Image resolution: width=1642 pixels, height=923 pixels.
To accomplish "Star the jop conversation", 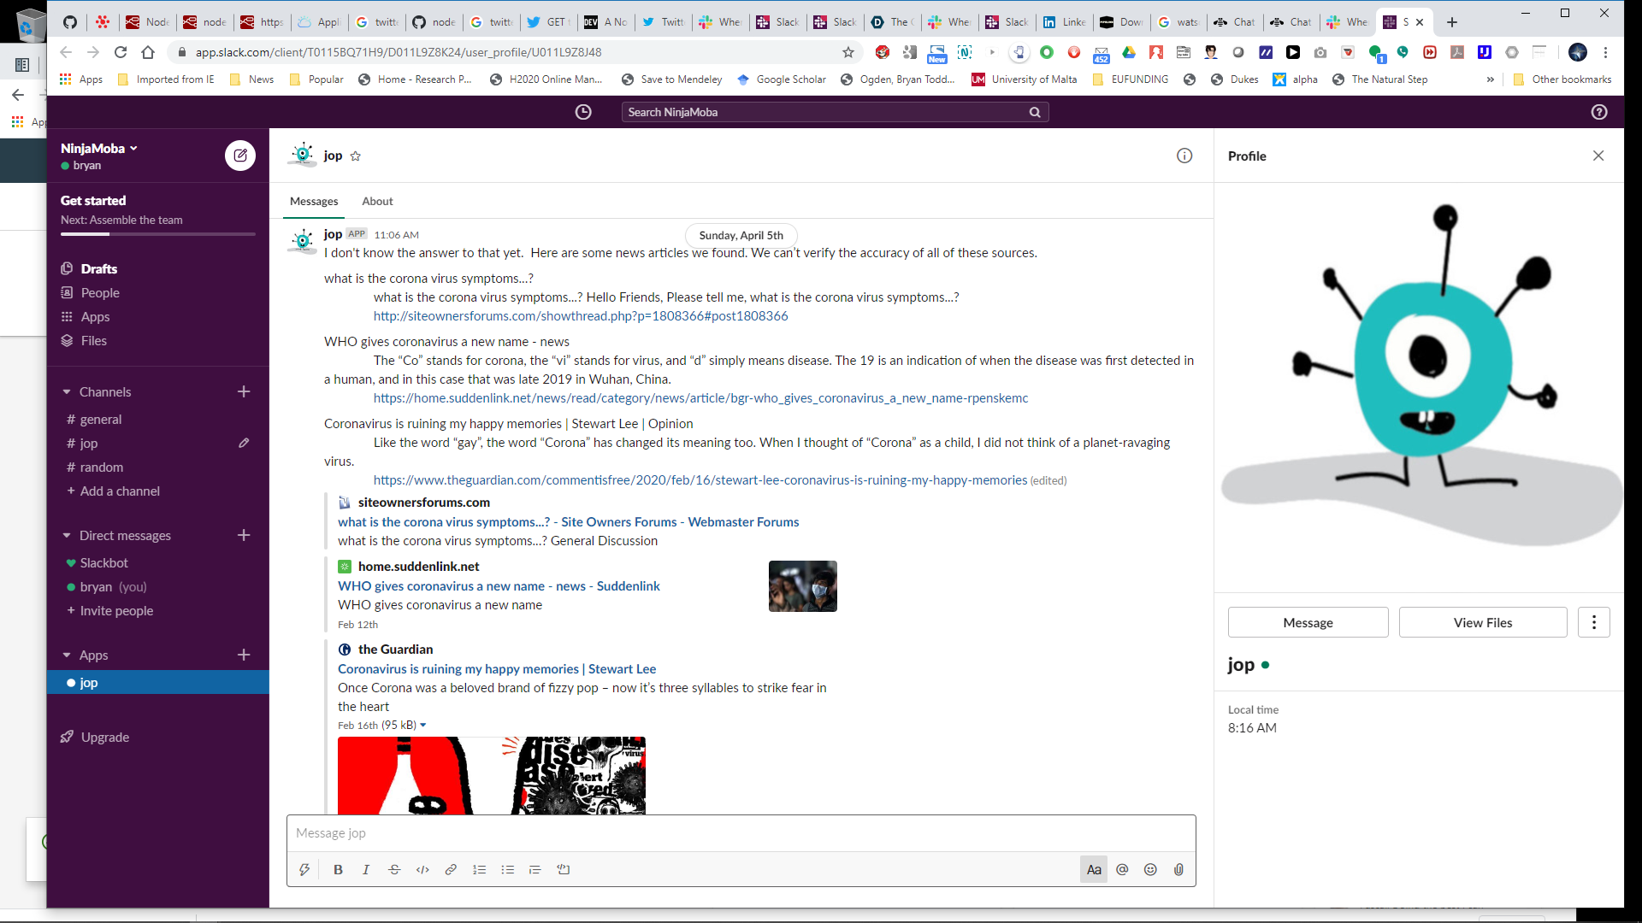I will click(x=356, y=156).
